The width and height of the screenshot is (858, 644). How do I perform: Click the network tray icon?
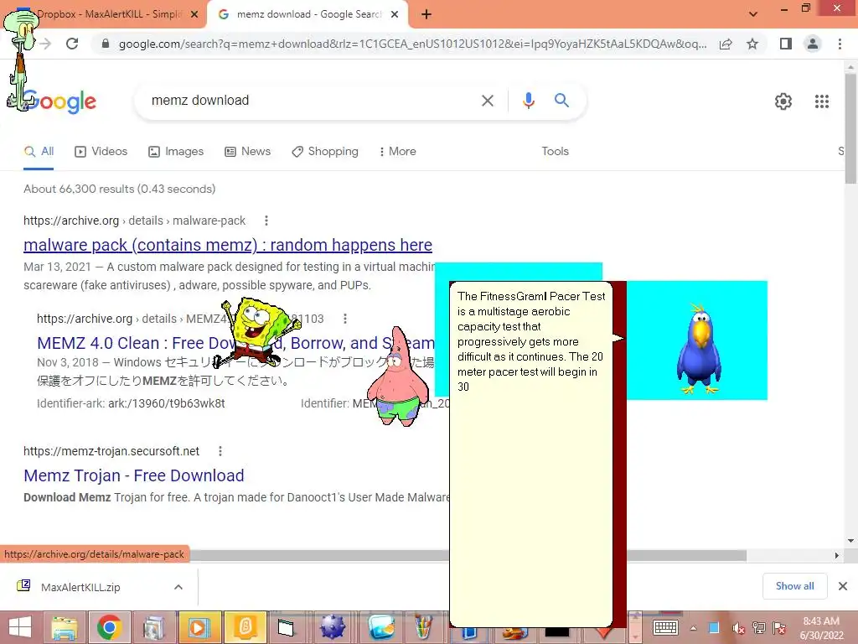tap(758, 628)
